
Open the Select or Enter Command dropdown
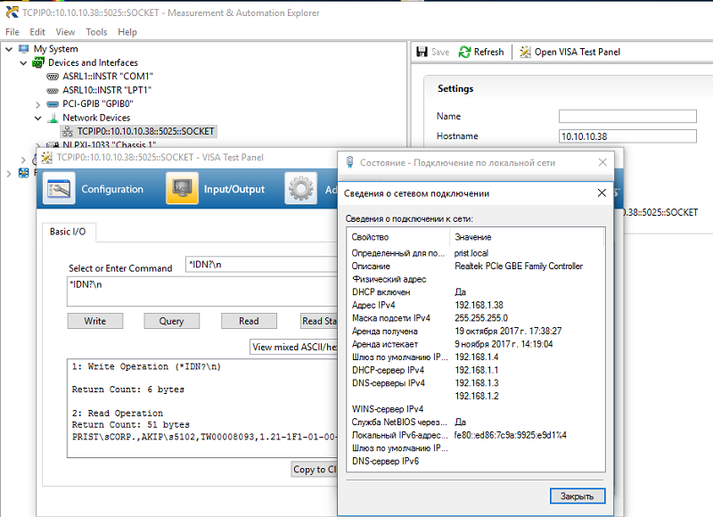[258, 265]
